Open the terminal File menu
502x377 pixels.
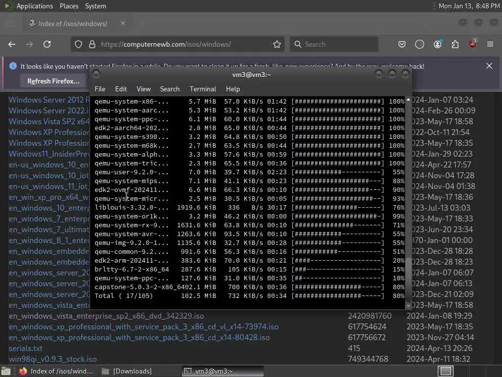point(100,89)
